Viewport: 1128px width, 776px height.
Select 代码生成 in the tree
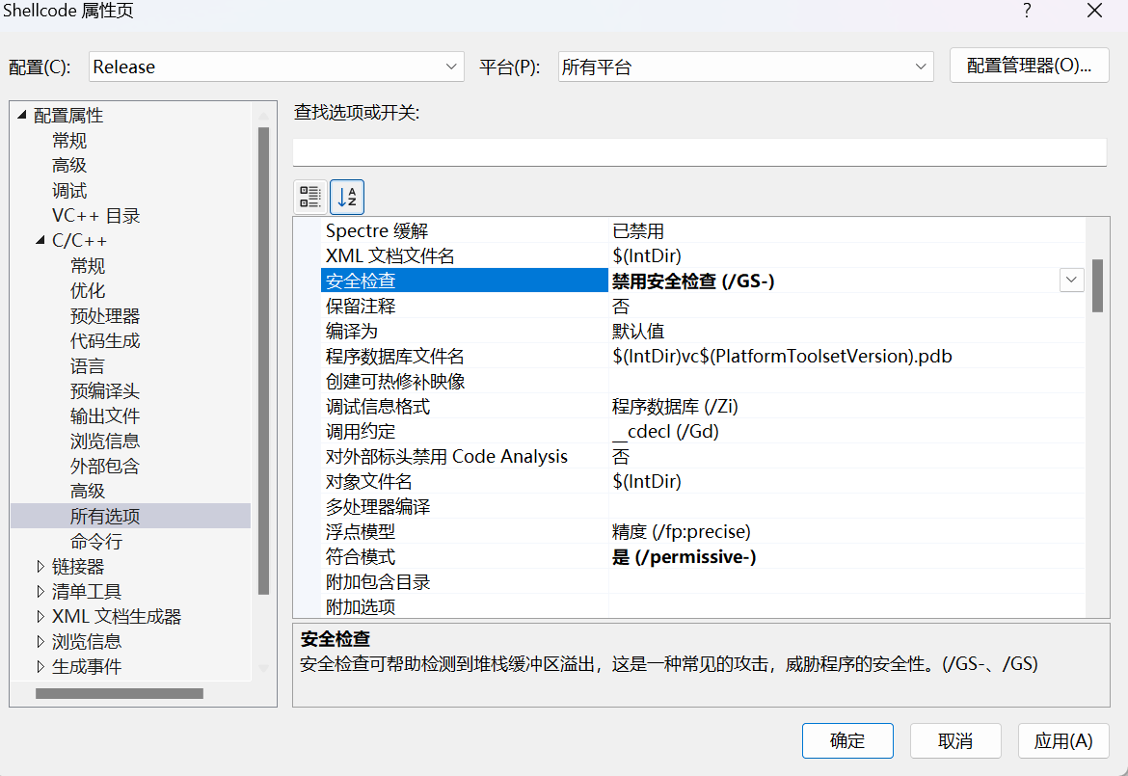(105, 341)
